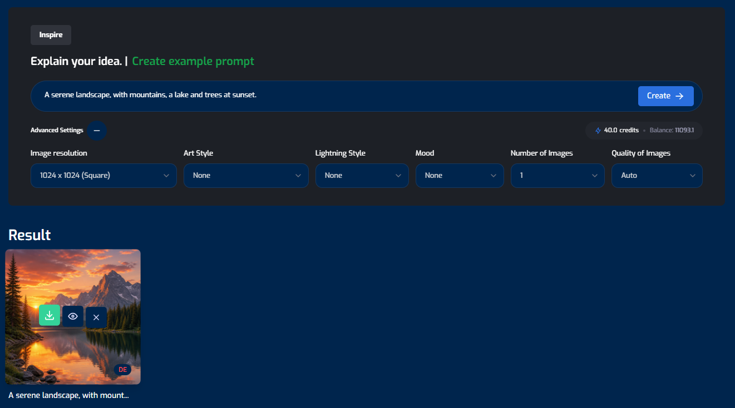Click the DE badge on the thumbnail

pyautogui.click(x=122, y=370)
